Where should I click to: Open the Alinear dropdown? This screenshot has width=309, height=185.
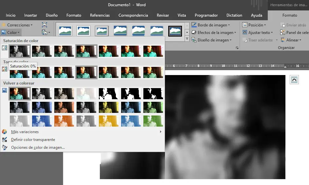[291, 40]
